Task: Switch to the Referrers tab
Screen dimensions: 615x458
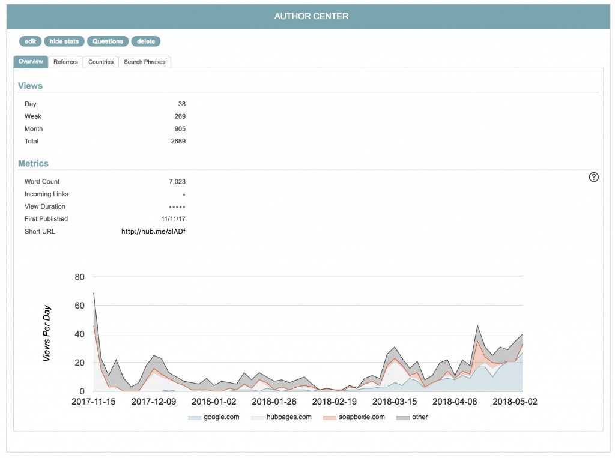Action: pyautogui.click(x=65, y=62)
